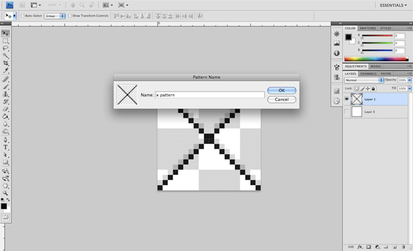The image size is (413, 251).
Task: Open the Opacity slider arrow
Action: click(x=410, y=80)
